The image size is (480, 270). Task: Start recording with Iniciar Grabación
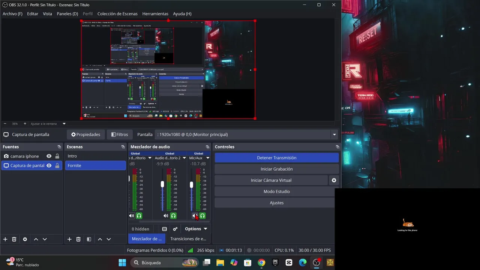(x=277, y=169)
